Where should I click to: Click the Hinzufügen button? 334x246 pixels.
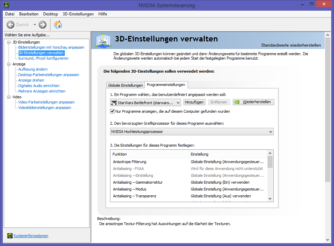(194, 102)
